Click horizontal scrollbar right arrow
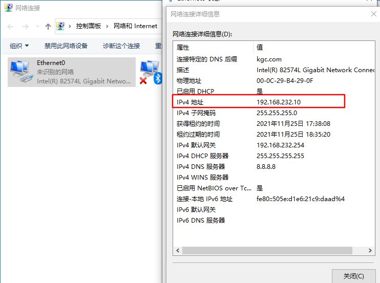 click(370, 250)
